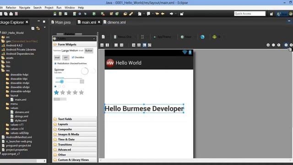Open the Palette dropdown arrow

pyautogui.click(x=94, y=38)
